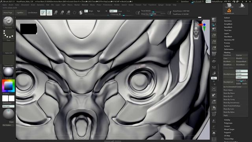Open the Preferences menu
The width and height of the screenshot is (252, 142).
107,5
